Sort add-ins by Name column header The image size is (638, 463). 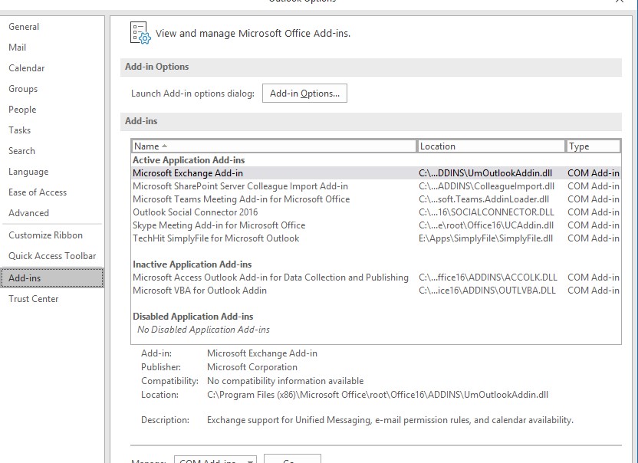coord(274,146)
